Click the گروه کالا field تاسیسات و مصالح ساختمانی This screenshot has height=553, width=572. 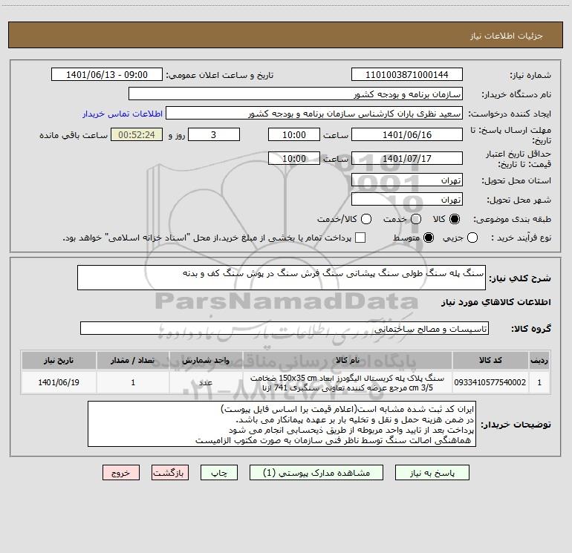pos(285,328)
